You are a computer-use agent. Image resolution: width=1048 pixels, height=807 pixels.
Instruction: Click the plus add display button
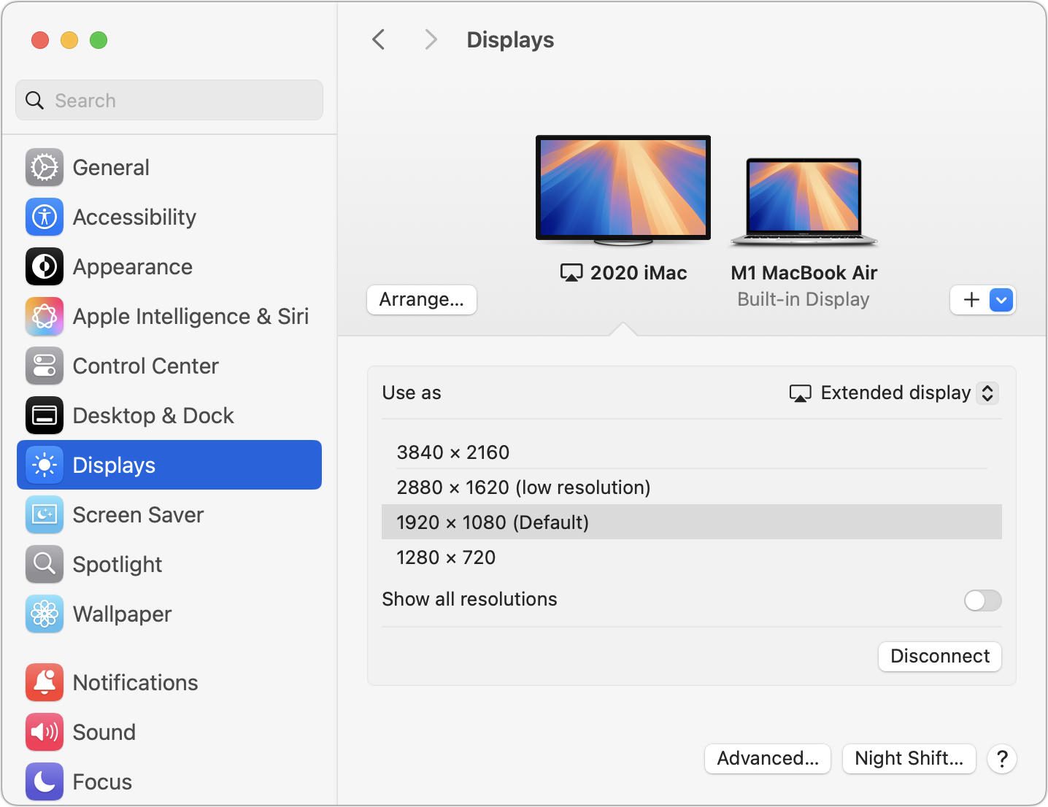click(971, 300)
